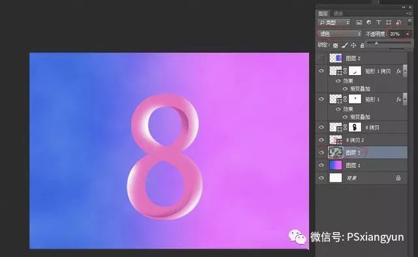Lock layer position with the move icon
This screenshot has height=257, width=418.
(353, 45)
